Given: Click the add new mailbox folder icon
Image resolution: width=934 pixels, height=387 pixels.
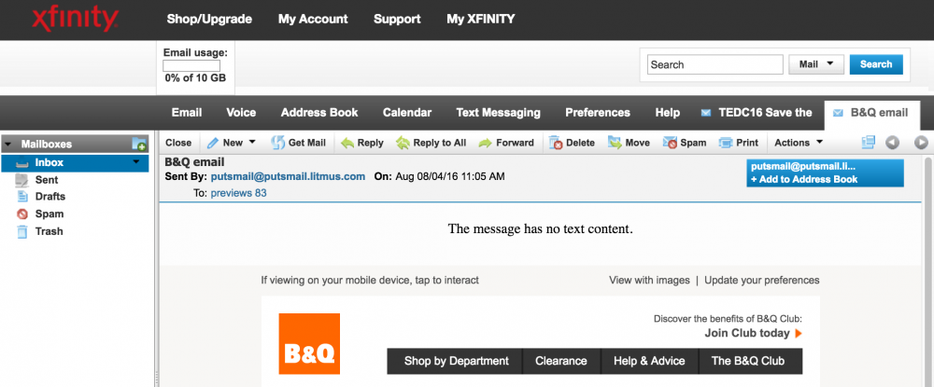Looking at the screenshot, I should pos(139,145).
